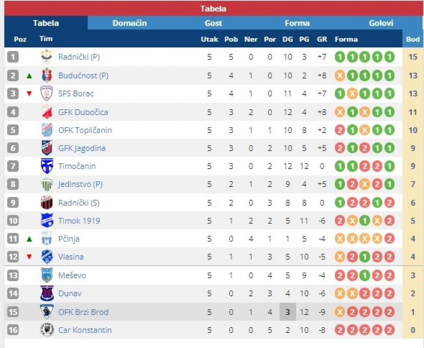Click Radnički (P) first green form circle
424x348 pixels.
[x=340, y=57]
